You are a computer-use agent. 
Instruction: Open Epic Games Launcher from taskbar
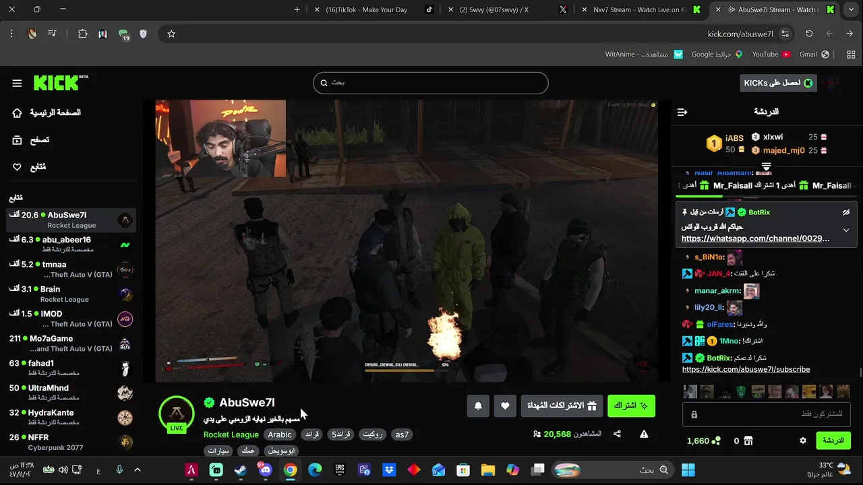coord(340,470)
